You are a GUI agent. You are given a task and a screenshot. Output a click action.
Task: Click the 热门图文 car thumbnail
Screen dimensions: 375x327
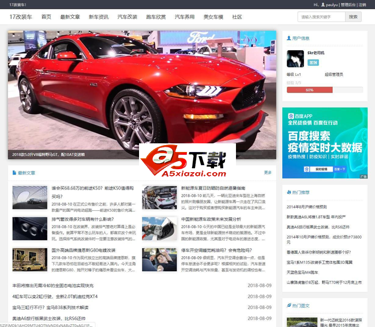tap(302, 322)
